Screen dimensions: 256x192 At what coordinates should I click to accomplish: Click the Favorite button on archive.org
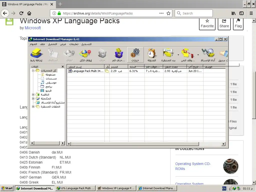click(207, 24)
